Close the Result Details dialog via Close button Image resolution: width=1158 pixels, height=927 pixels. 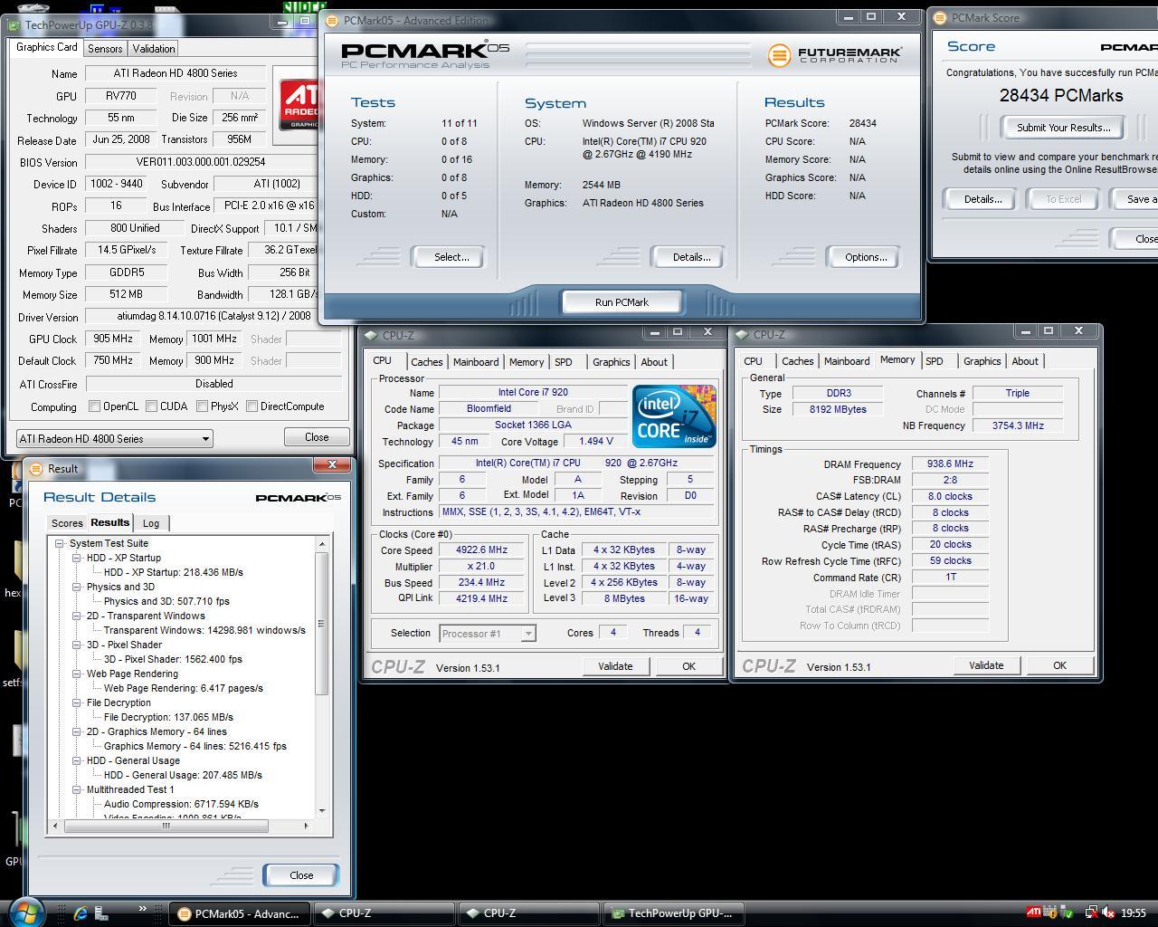(301, 875)
